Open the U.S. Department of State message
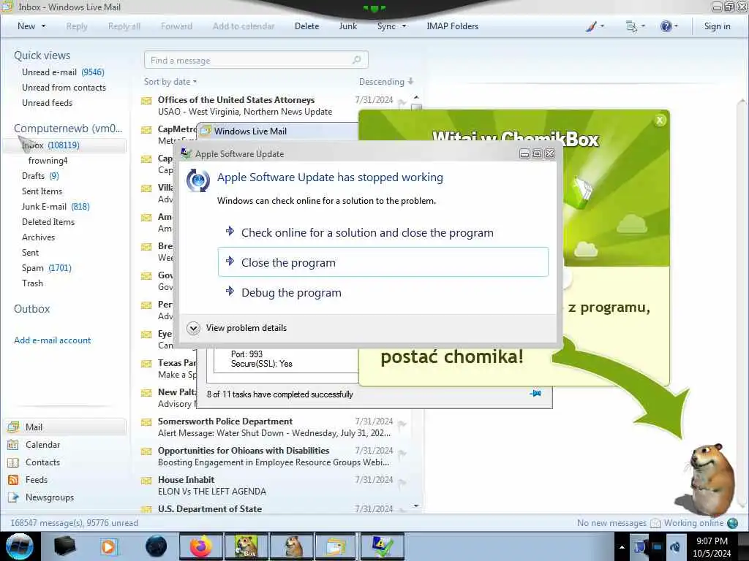This screenshot has width=749, height=561. click(x=275, y=509)
